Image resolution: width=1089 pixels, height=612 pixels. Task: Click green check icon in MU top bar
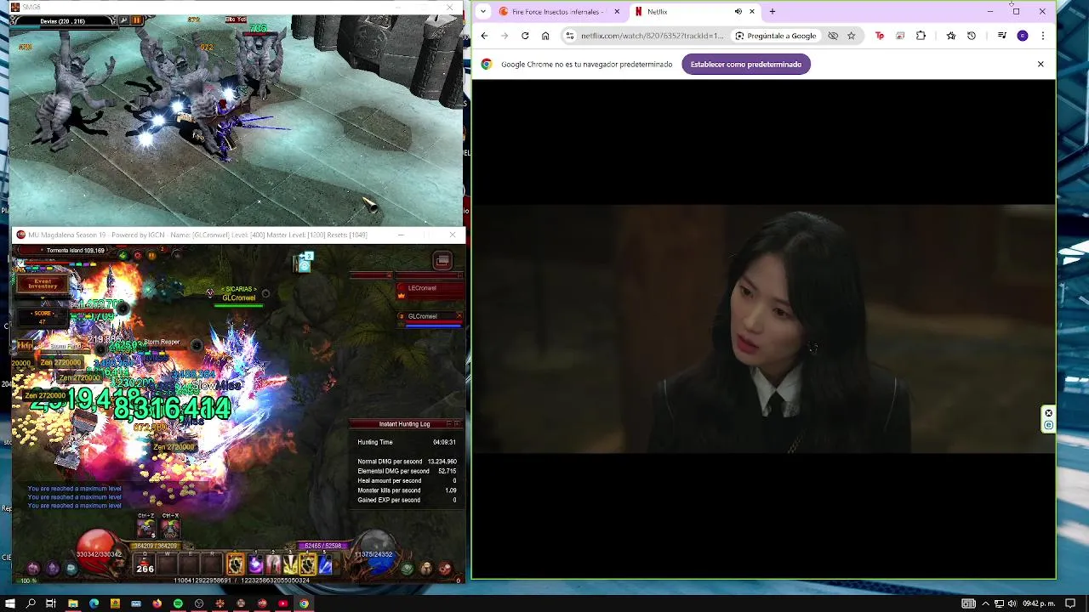point(123,255)
